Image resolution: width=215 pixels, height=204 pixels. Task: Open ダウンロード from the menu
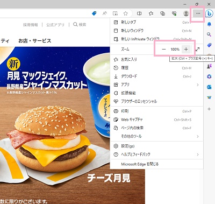[x=156, y=76]
